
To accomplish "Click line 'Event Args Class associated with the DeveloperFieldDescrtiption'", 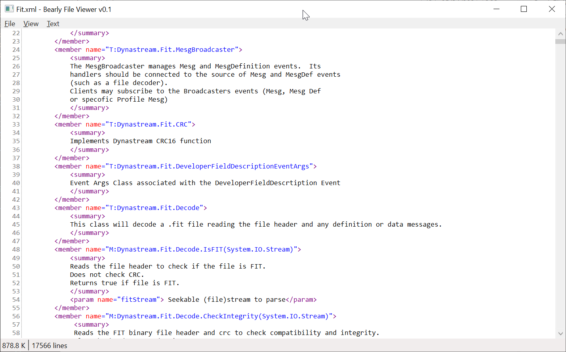I will pyautogui.click(x=205, y=183).
